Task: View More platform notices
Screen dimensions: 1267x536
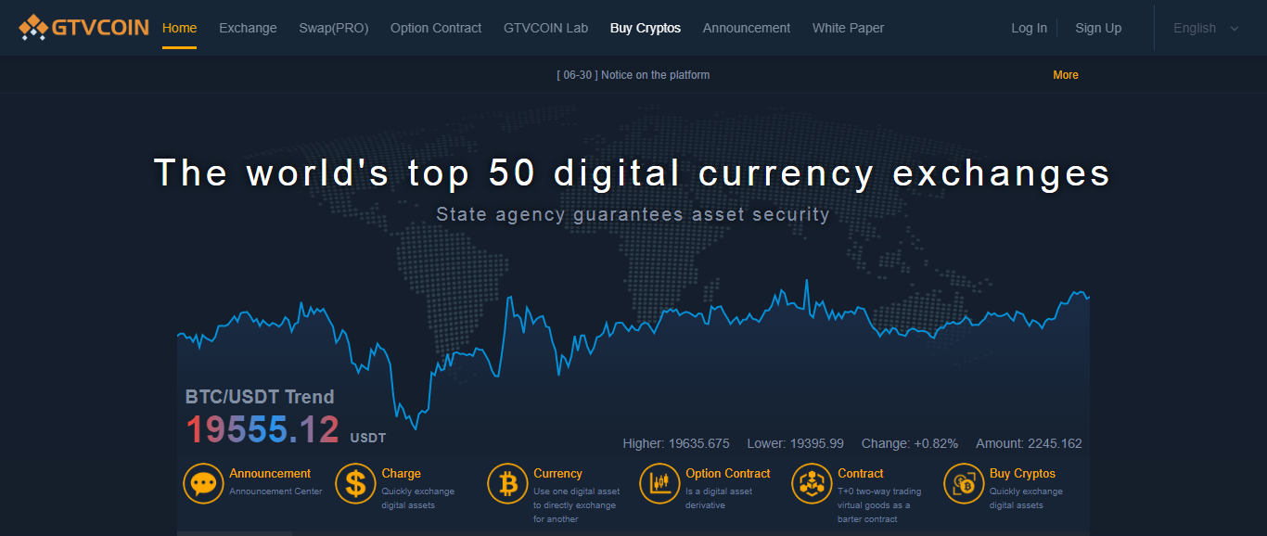Action: (1066, 75)
